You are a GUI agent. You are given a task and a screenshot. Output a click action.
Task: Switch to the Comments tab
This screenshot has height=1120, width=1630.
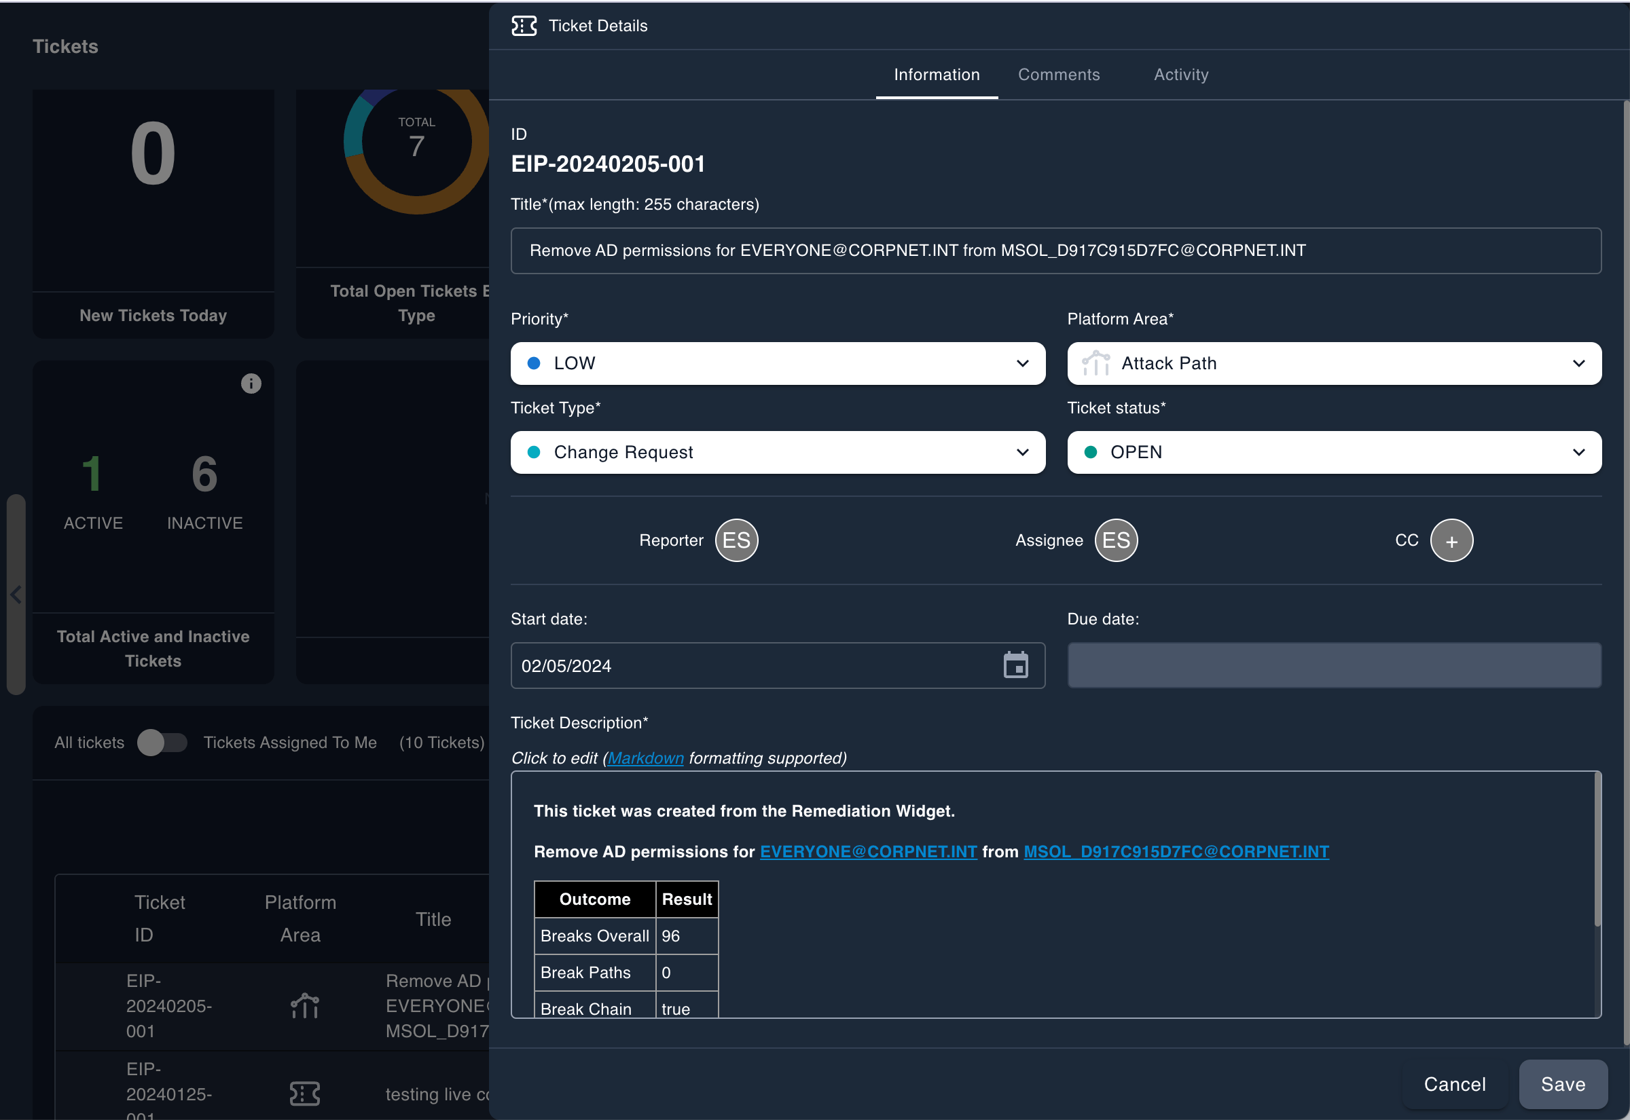pyautogui.click(x=1059, y=75)
